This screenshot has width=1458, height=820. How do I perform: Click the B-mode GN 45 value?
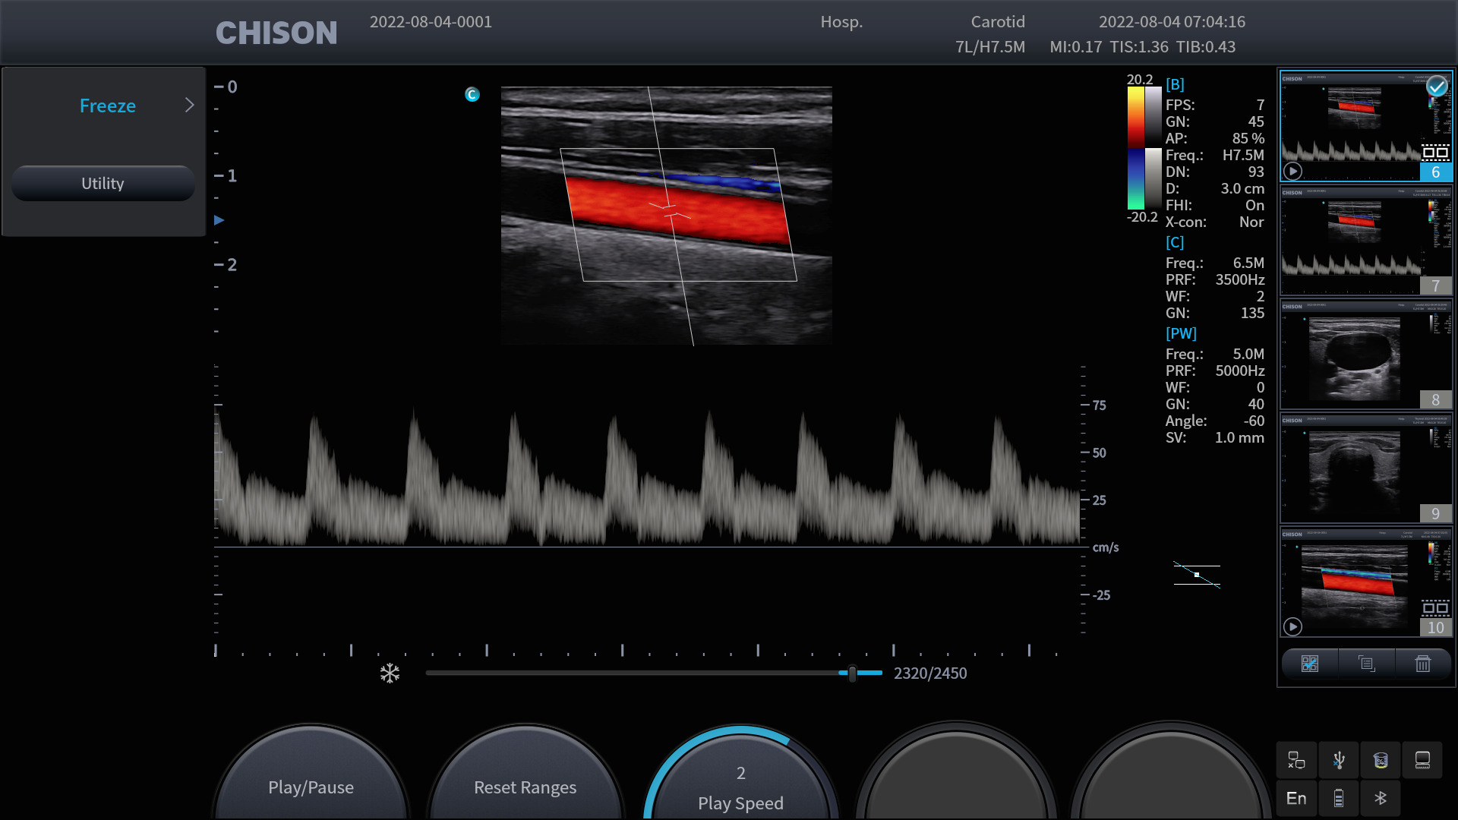(x=1256, y=121)
